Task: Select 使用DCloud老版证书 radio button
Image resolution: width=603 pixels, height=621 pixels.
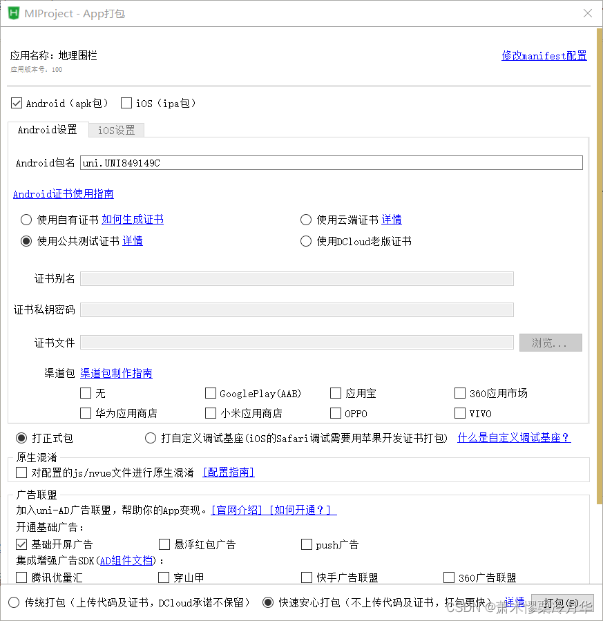Action: [306, 241]
